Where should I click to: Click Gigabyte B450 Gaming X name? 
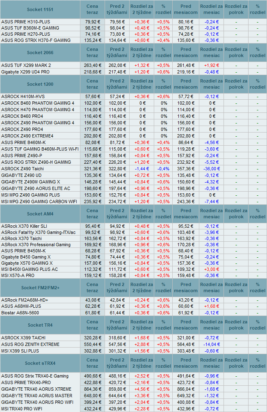(x=26, y=257)
